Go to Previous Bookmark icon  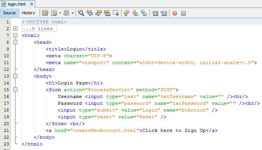126,13
